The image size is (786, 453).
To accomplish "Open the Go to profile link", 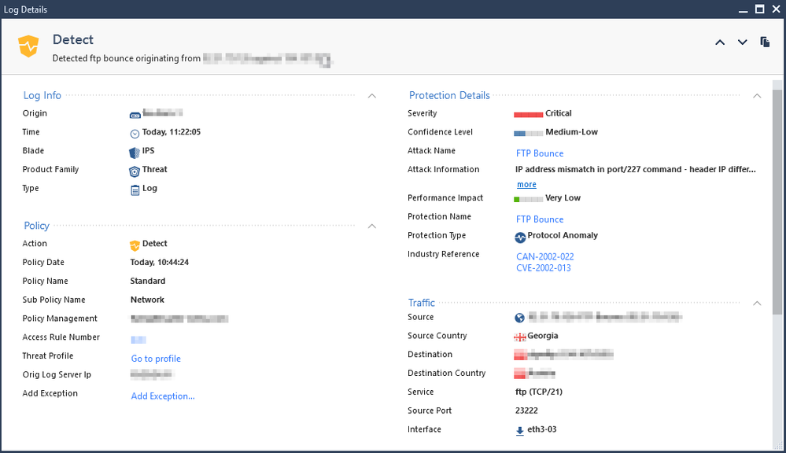I will pyautogui.click(x=156, y=359).
